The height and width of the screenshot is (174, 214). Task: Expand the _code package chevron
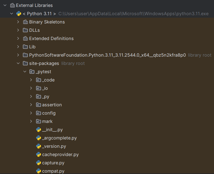tap(31, 80)
